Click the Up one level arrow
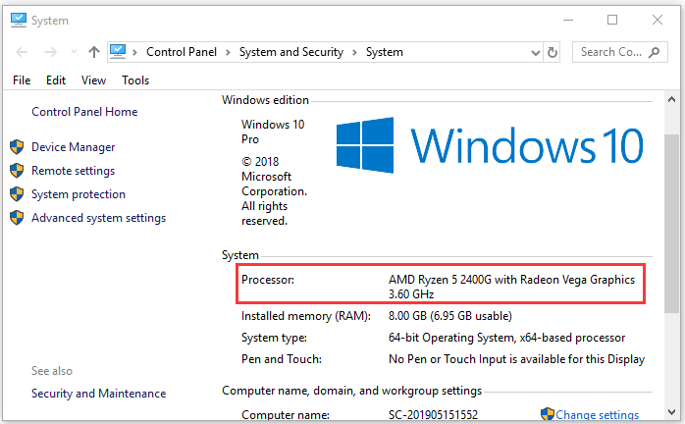 [x=93, y=52]
